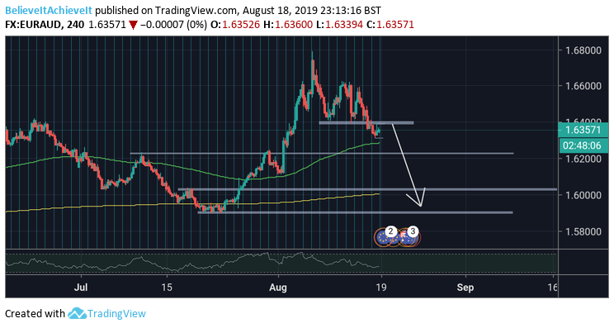This screenshot has height=328, width=614.
Task: Click the 1.66000 price axis label
Action: tap(583, 85)
